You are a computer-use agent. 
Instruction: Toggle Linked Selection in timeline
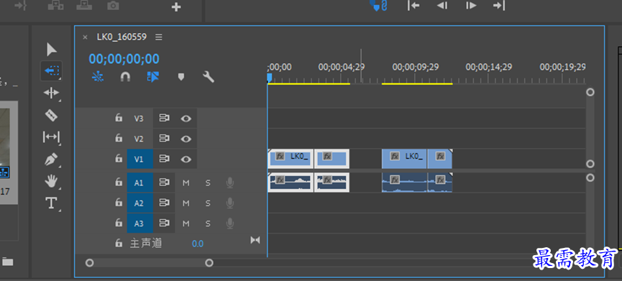pyautogui.click(x=152, y=76)
